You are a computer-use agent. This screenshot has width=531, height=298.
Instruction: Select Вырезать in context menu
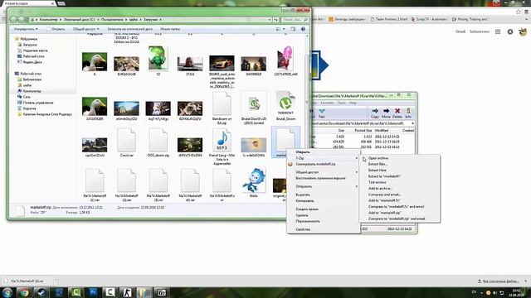coord(303,195)
